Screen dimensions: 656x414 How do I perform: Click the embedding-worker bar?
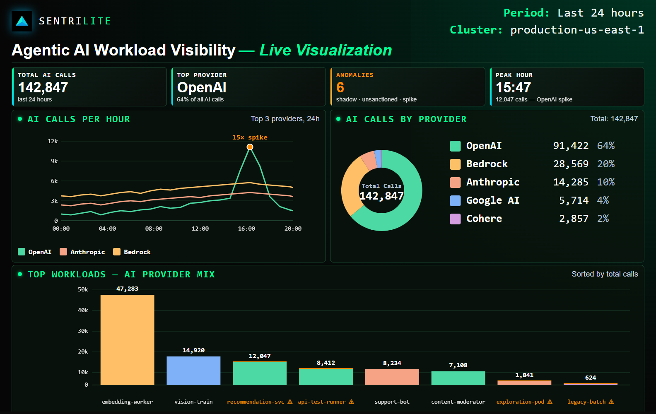(128, 340)
